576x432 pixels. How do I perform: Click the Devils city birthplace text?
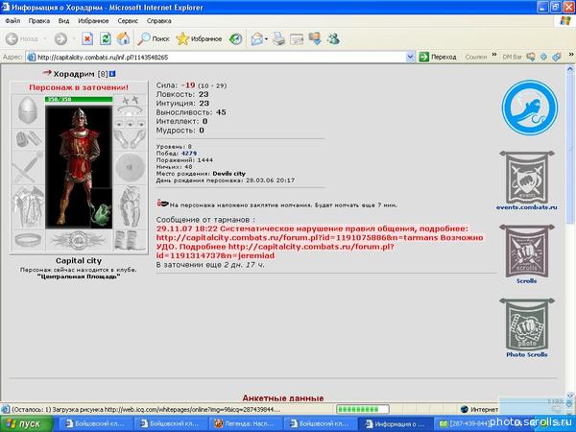coord(228,174)
